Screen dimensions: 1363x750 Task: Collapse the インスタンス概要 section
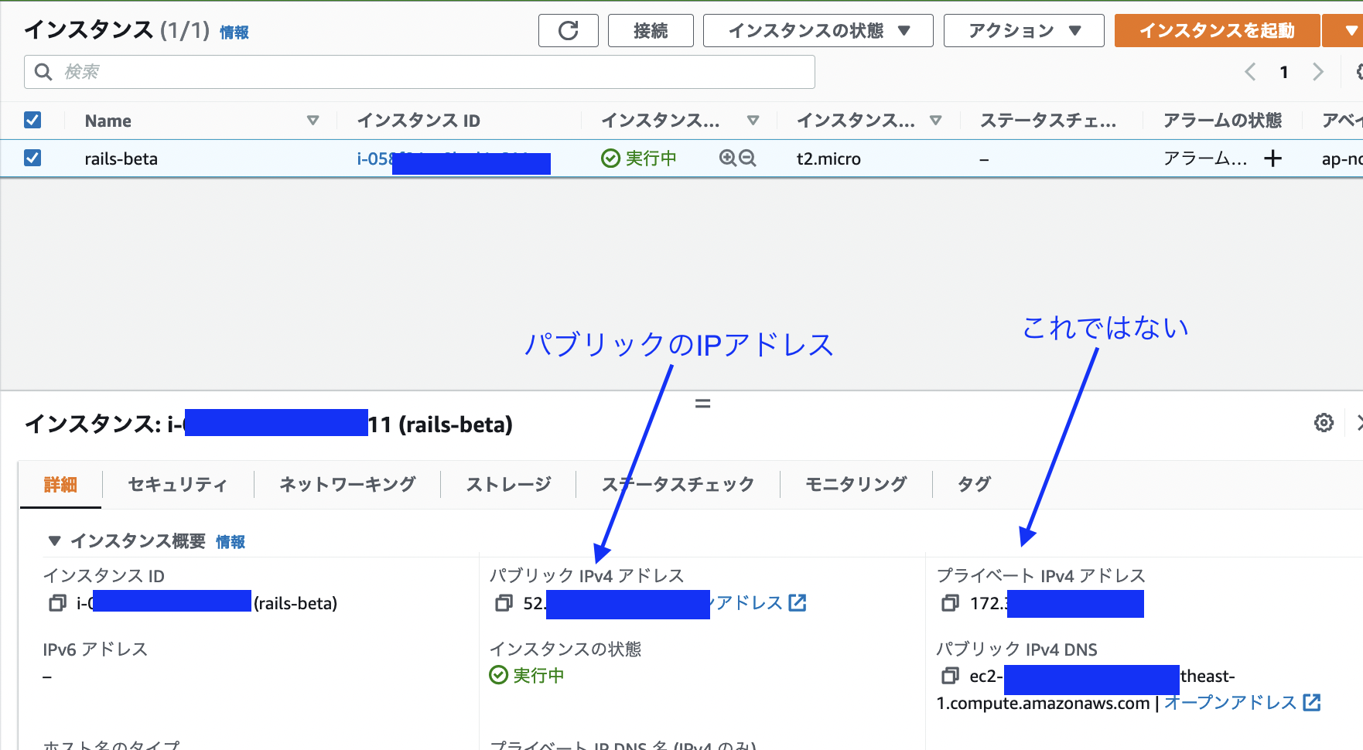53,541
